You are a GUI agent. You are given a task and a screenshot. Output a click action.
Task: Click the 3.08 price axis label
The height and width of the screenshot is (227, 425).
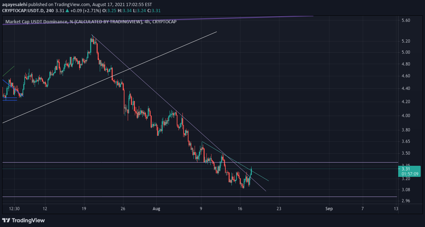(x=405, y=189)
